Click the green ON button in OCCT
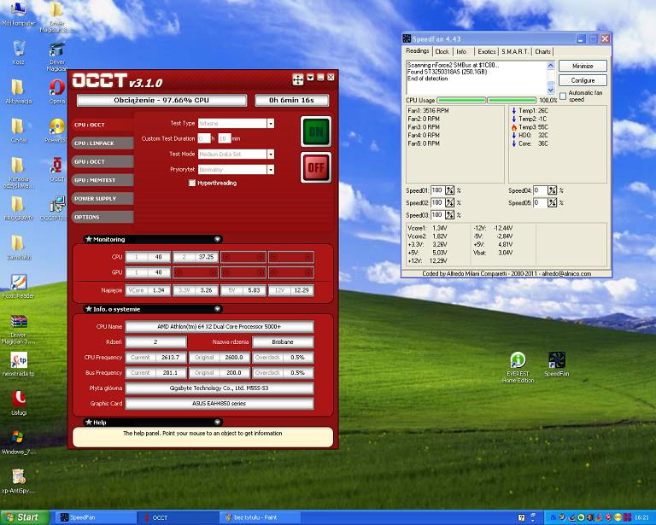656x525 pixels. (316, 131)
